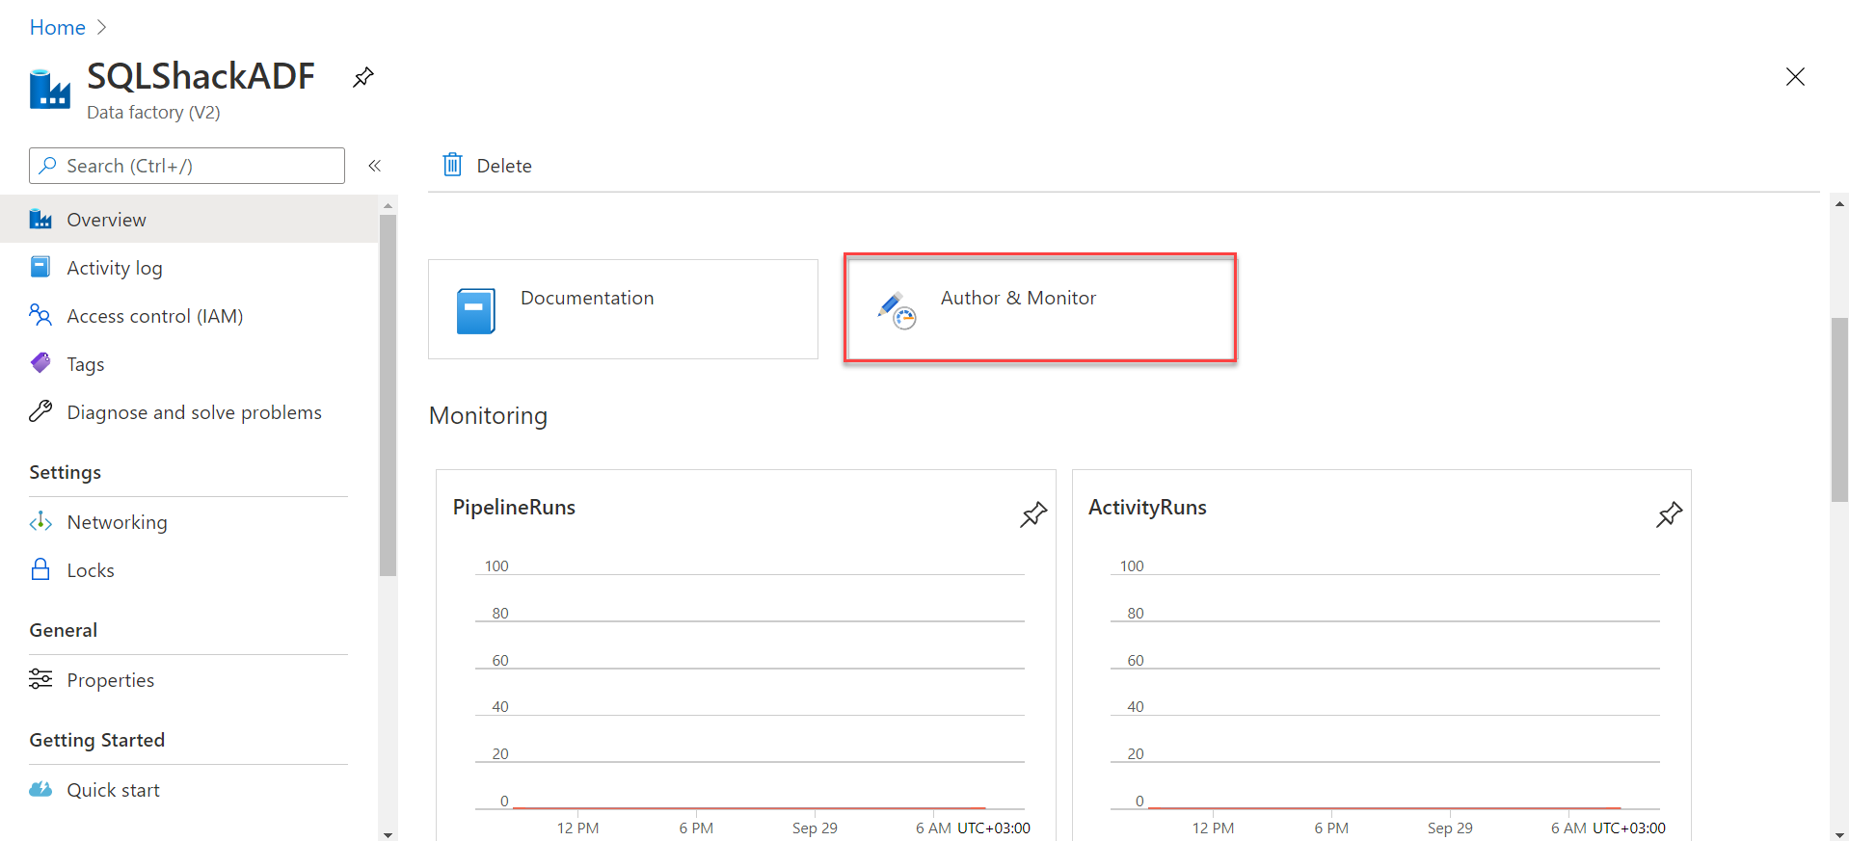Pin the PipelineRuns chart

click(1032, 514)
